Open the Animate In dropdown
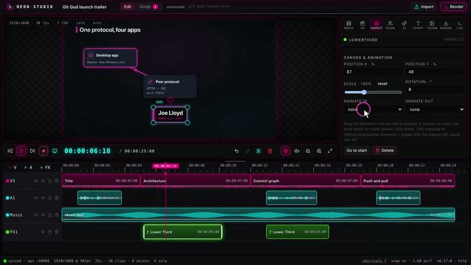Image resolution: width=471 pixels, height=265 pixels. [x=373, y=109]
